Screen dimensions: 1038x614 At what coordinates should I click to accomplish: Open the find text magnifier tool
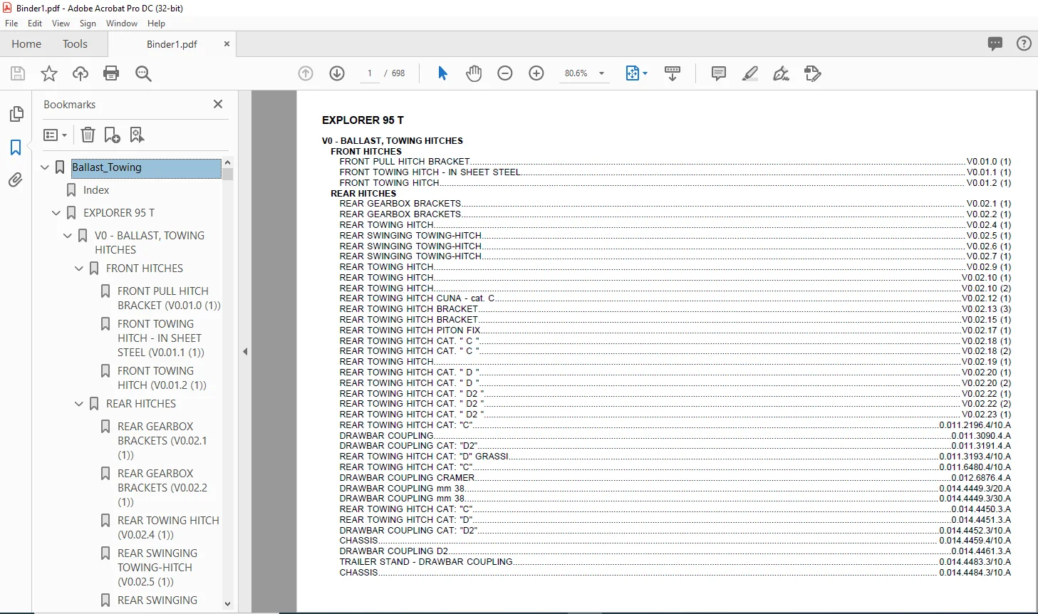click(x=143, y=73)
